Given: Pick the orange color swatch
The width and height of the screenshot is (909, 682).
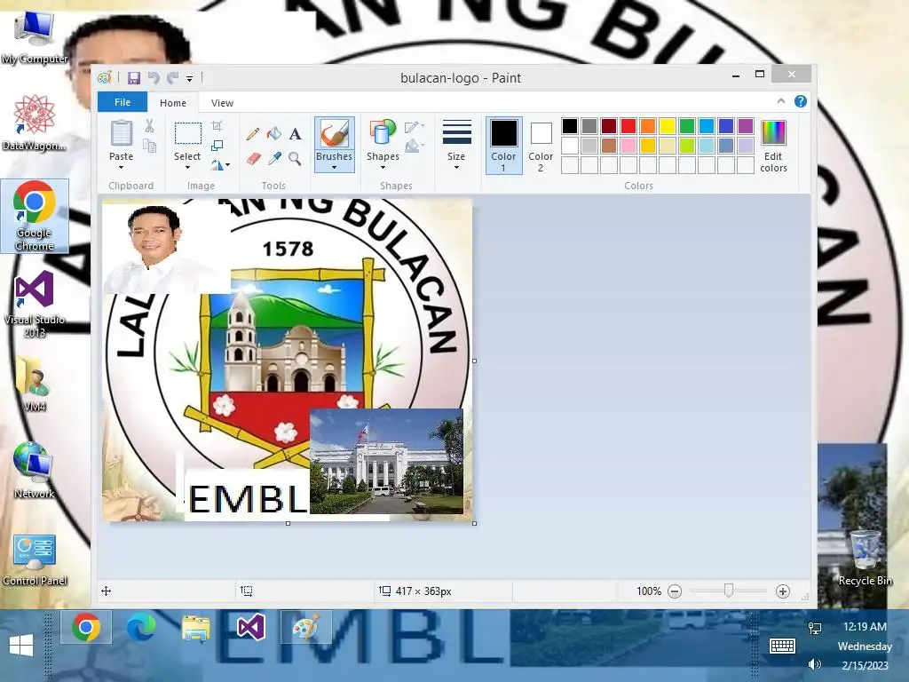Looking at the screenshot, I should 648,126.
